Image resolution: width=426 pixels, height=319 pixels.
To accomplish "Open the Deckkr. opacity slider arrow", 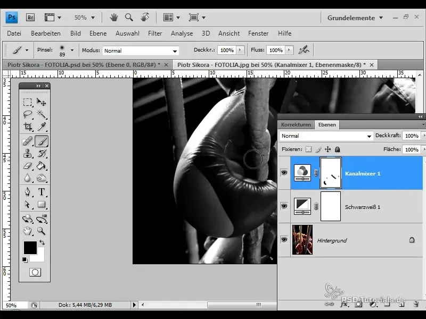I will (240, 50).
